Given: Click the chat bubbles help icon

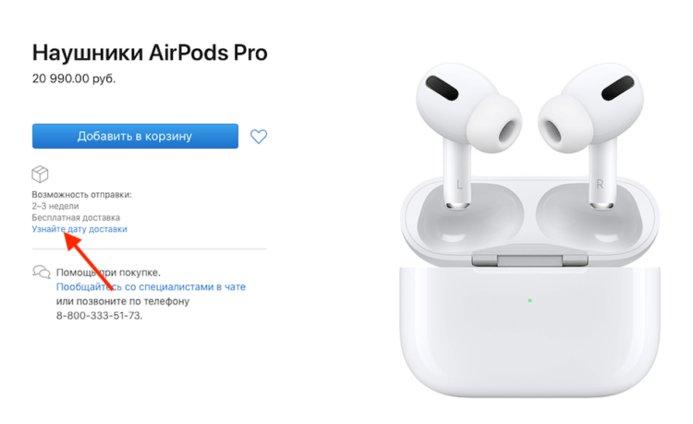Looking at the screenshot, I should [x=42, y=272].
